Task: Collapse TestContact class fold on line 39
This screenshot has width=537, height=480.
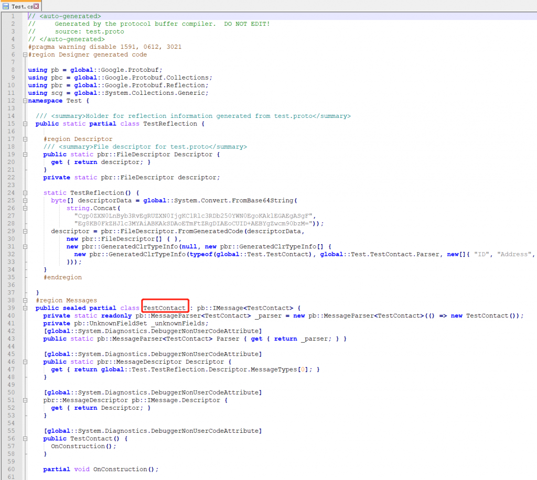Action: [x=25, y=308]
